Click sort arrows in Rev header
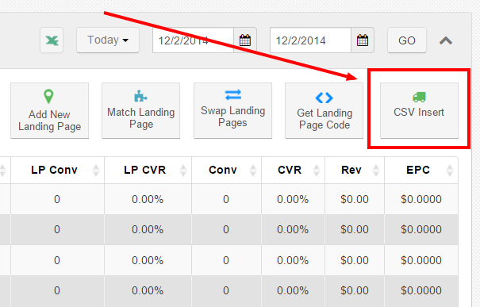The image size is (480, 307). [x=376, y=171]
